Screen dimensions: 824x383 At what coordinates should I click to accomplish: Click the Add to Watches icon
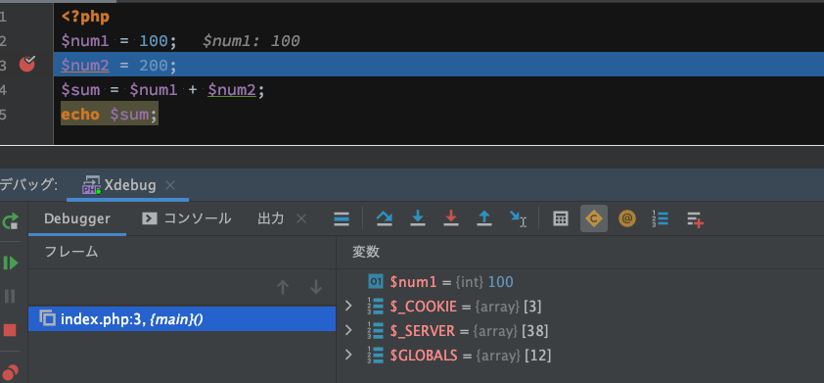(695, 218)
